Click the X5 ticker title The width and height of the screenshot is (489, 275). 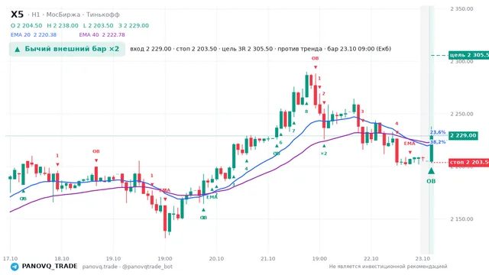pos(17,15)
